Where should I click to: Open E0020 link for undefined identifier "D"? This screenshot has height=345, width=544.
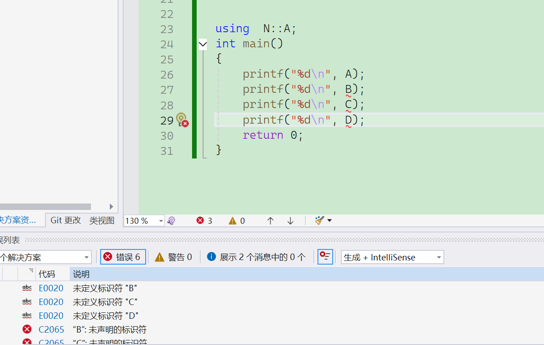point(51,316)
